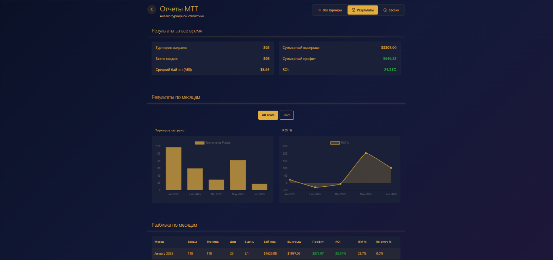Open the Все турниры tab
Image resolution: width=553 pixels, height=260 pixels.
[x=330, y=10]
